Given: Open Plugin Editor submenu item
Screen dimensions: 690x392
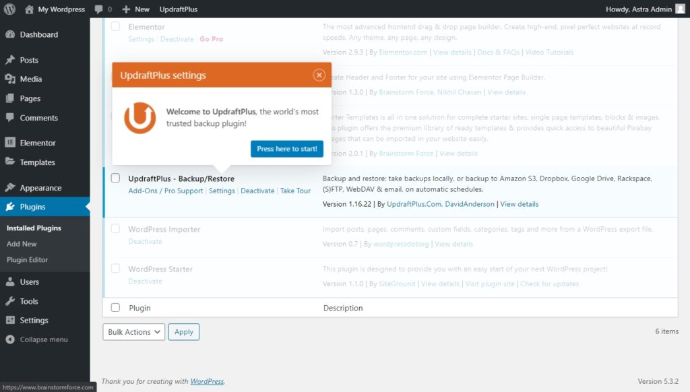Looking at the screenshot, I should [27, 259].
